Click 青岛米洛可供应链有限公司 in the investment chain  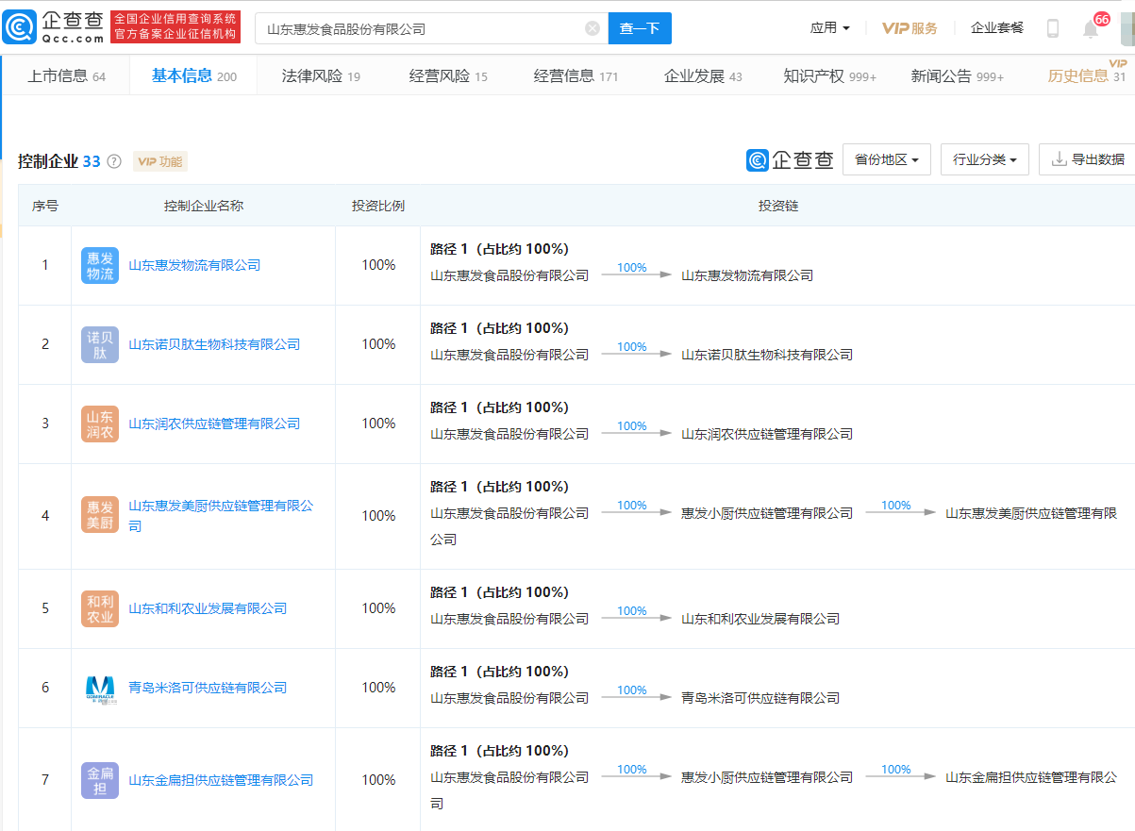760,698
